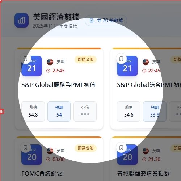Click the Nov 21 date badge on 服務業PMI card
The height and width of the screenshot is (181, 181).
[x=31, y=66]
